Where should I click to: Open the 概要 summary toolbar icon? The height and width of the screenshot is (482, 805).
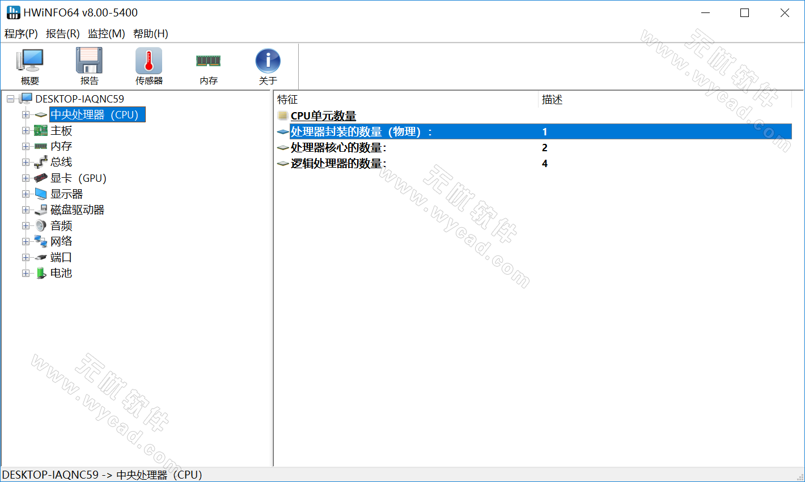(x=29, y=65)
